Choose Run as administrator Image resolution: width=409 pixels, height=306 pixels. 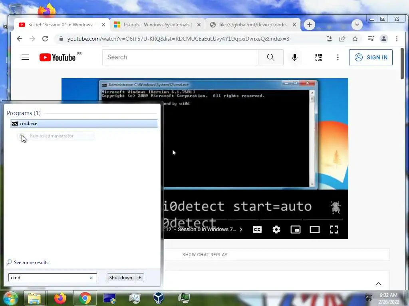click(x=56, y=136)
